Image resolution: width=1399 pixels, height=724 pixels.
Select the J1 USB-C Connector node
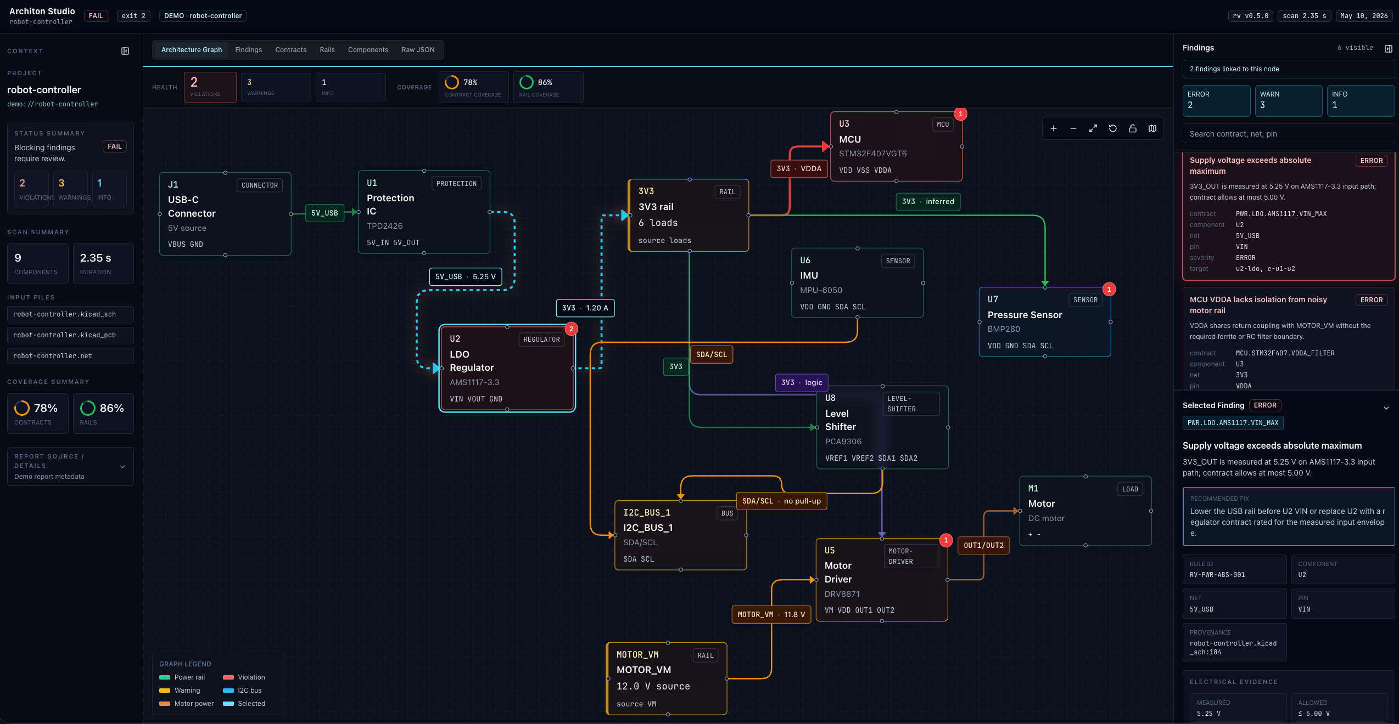tap(225, 214)
